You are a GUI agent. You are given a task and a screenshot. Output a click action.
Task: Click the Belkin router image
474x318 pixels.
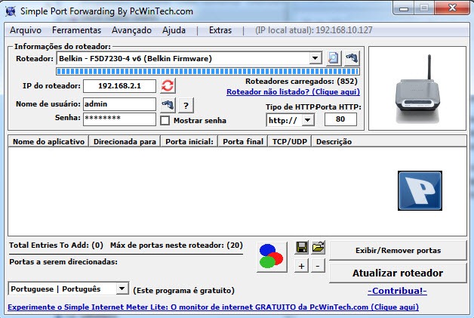pyautogui.click(x=417, y=88)
